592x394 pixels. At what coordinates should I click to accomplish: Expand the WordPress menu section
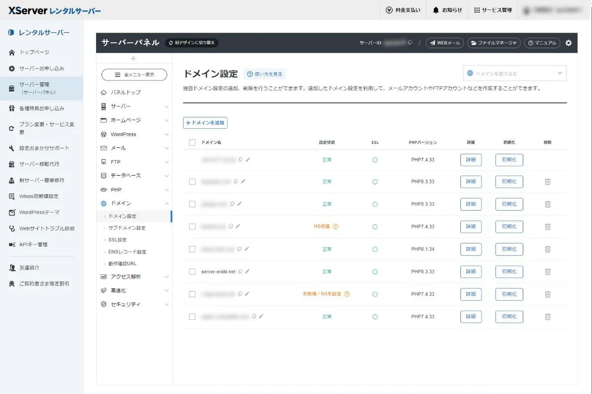[x=134, y=134]
